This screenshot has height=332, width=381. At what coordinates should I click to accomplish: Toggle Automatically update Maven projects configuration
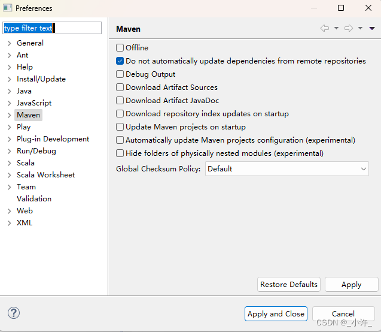tap(120, 140)
